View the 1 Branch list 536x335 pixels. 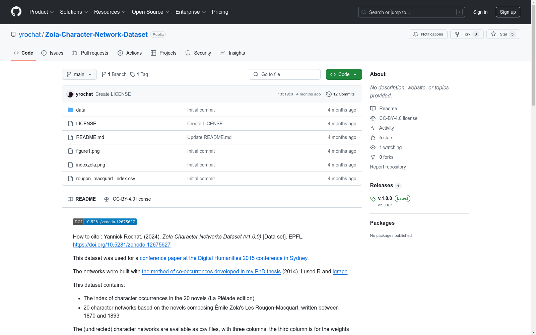[114, 74]
